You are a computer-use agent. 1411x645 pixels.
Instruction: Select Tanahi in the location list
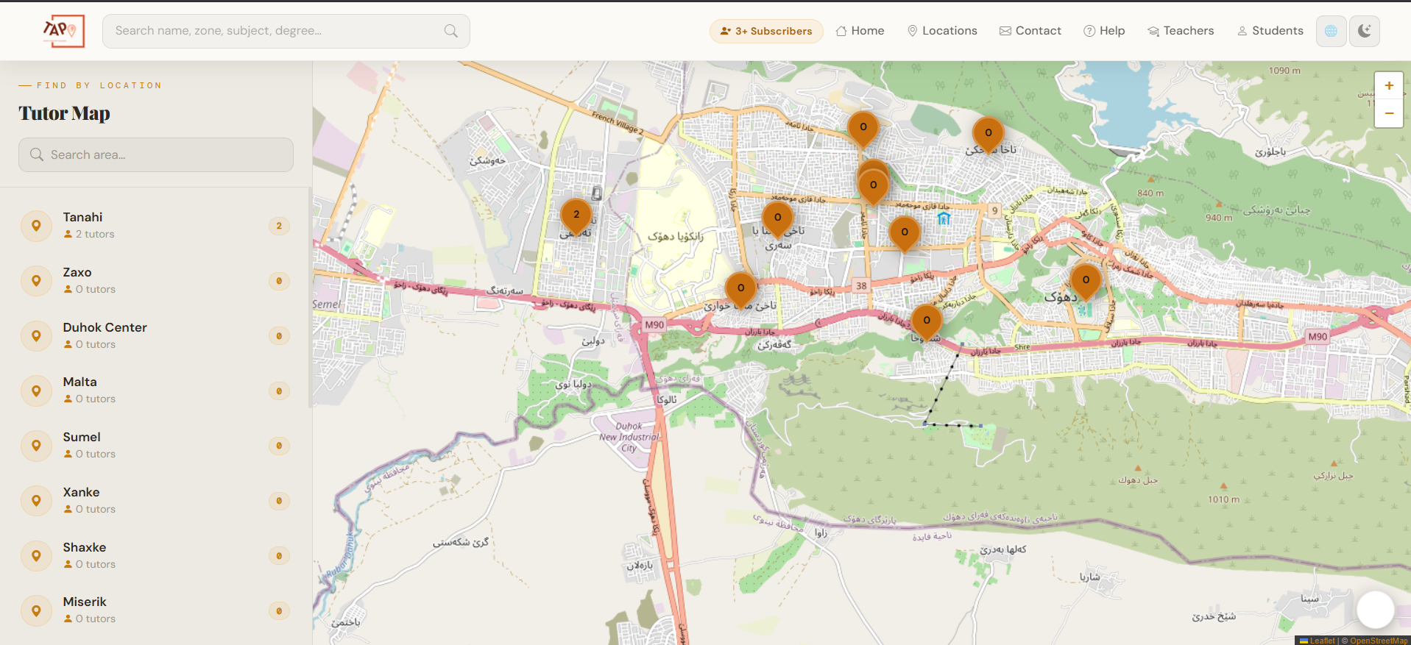click(155, 226)
